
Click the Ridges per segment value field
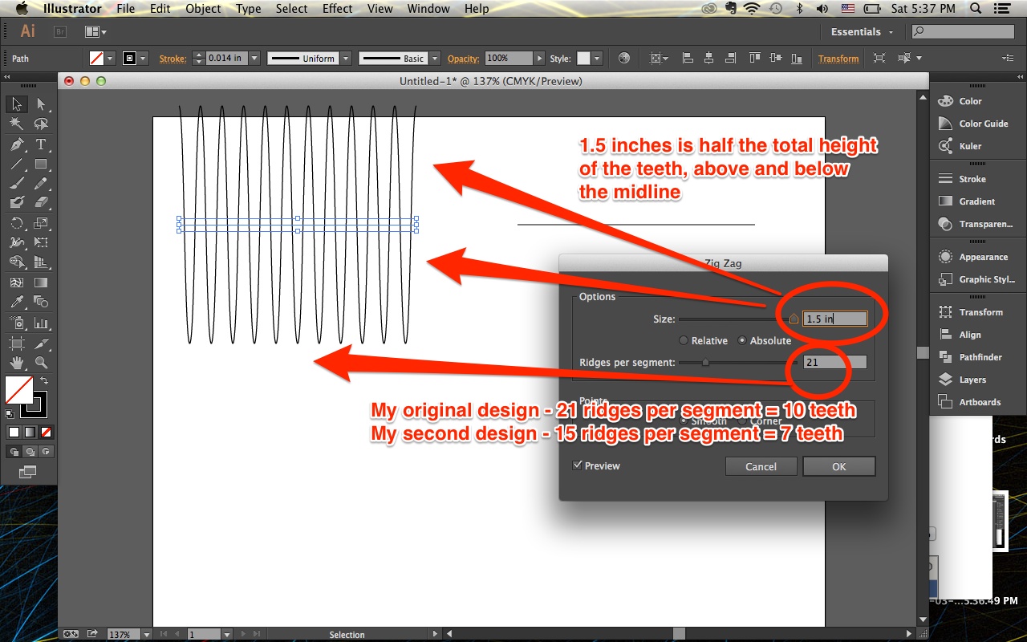pos(835,362)
